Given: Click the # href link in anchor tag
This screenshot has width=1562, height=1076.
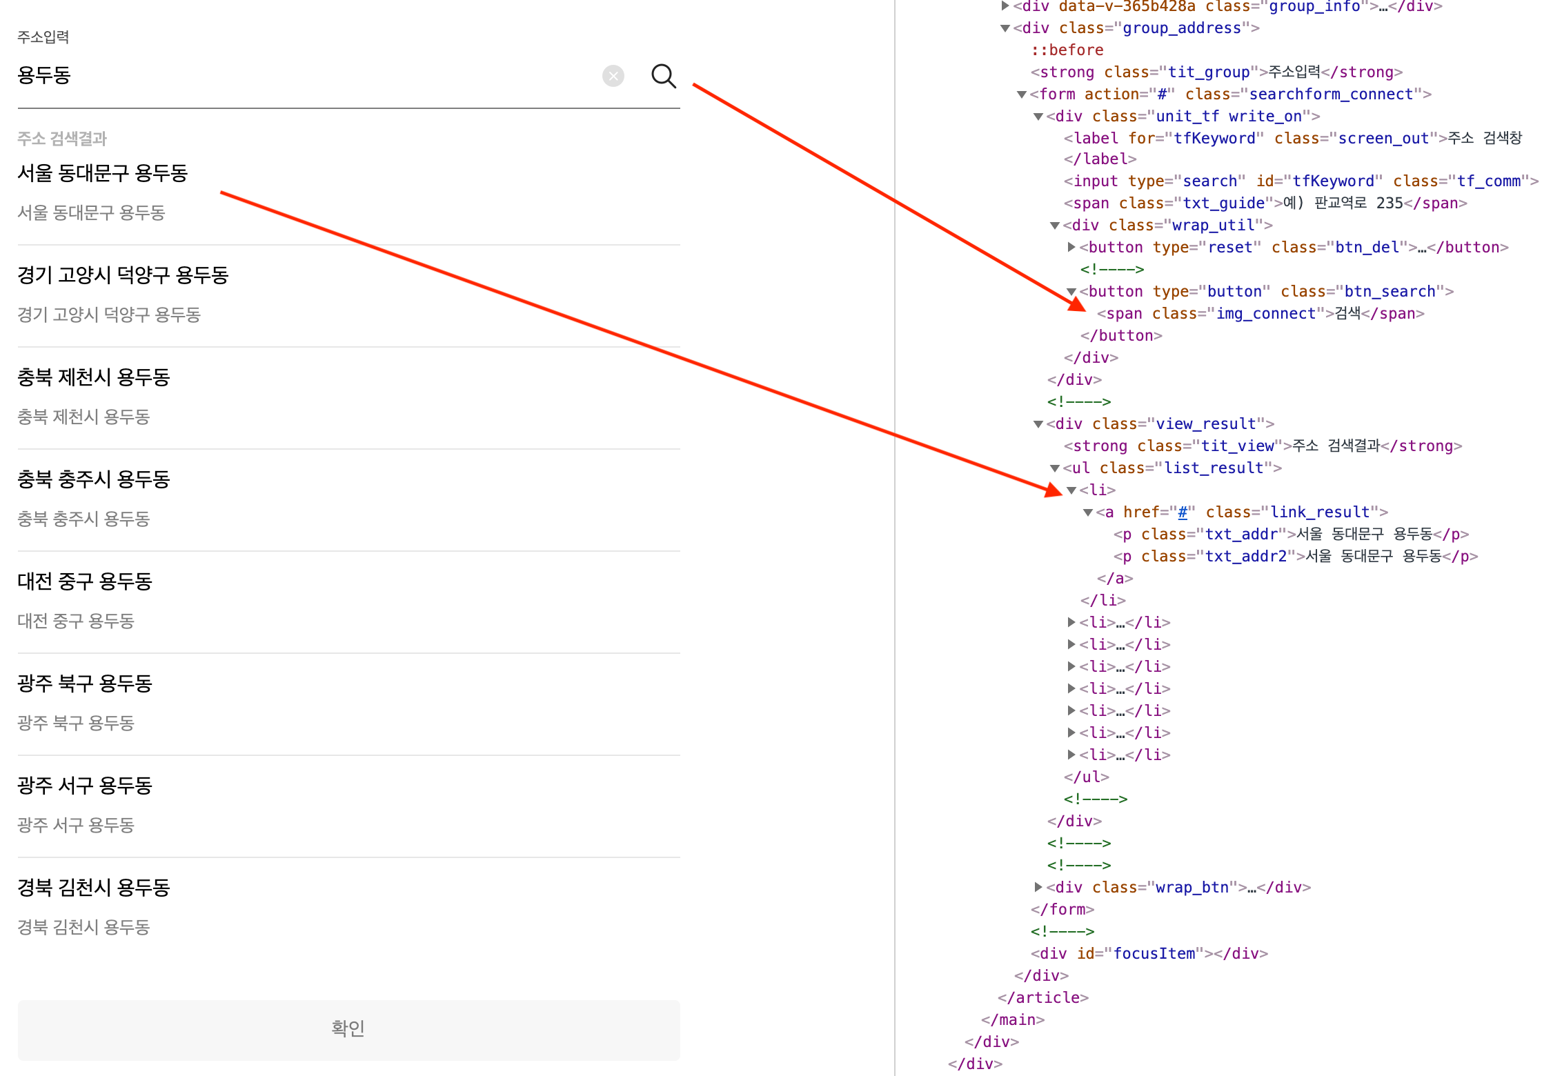Looking at the screenshot, I should tap(1183, 512).
